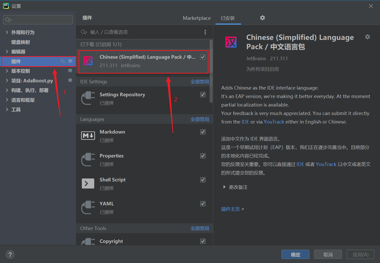This screenshot has height=263, width=380.
Task: Click the plugin list vertical scrollbar
Action: (211, 71)
